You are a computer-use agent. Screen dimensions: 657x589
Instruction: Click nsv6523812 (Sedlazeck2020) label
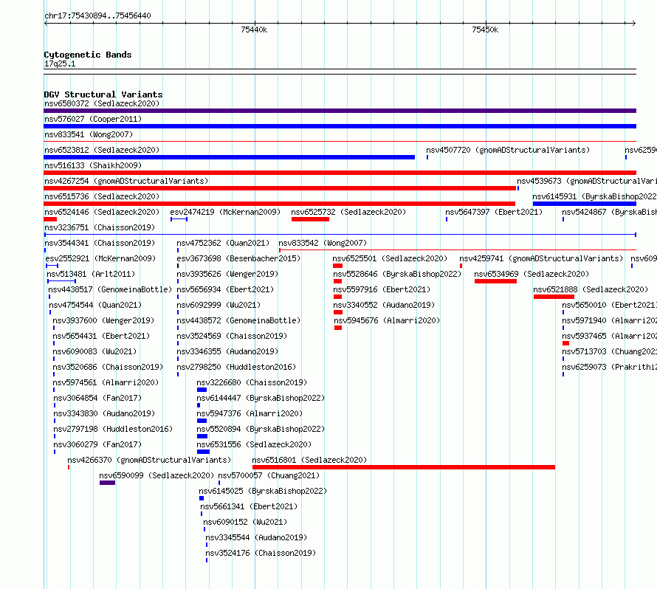[x=102, y=150]
